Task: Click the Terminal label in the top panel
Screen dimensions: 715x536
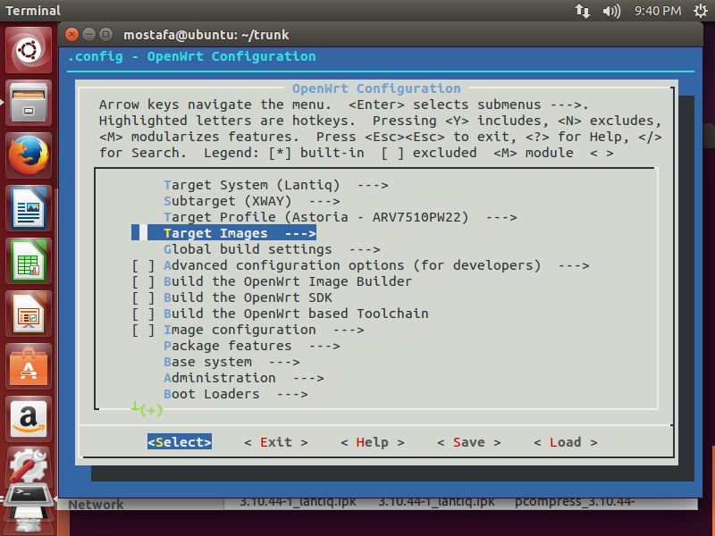Action: tap(33, 11)
